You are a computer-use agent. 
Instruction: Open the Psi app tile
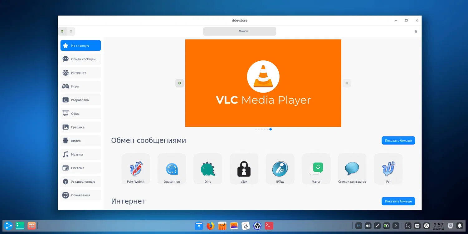click(388, 169)
